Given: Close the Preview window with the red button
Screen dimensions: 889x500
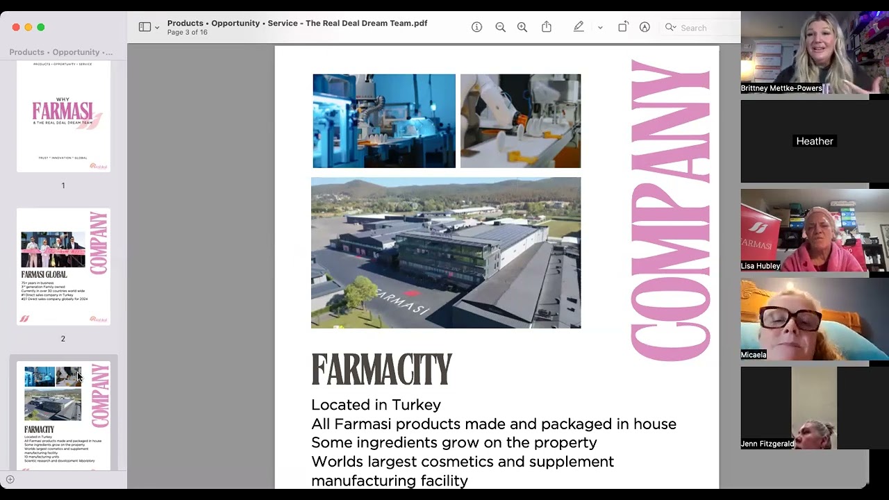Looking at the screenshot, I should click(16, 27).
